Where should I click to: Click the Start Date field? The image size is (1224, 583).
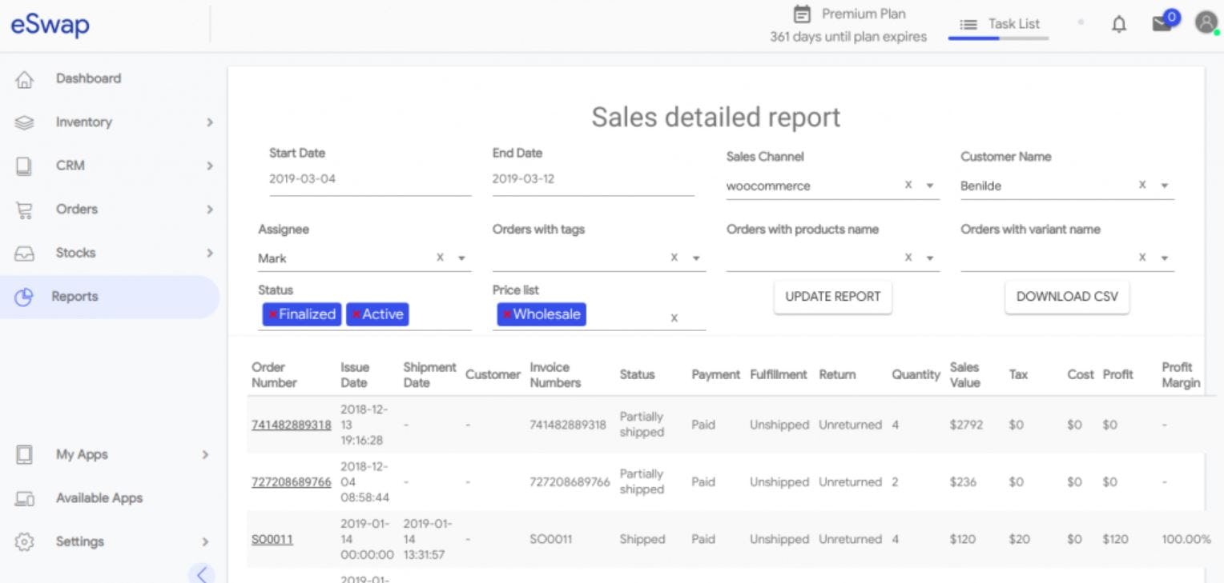370,180
